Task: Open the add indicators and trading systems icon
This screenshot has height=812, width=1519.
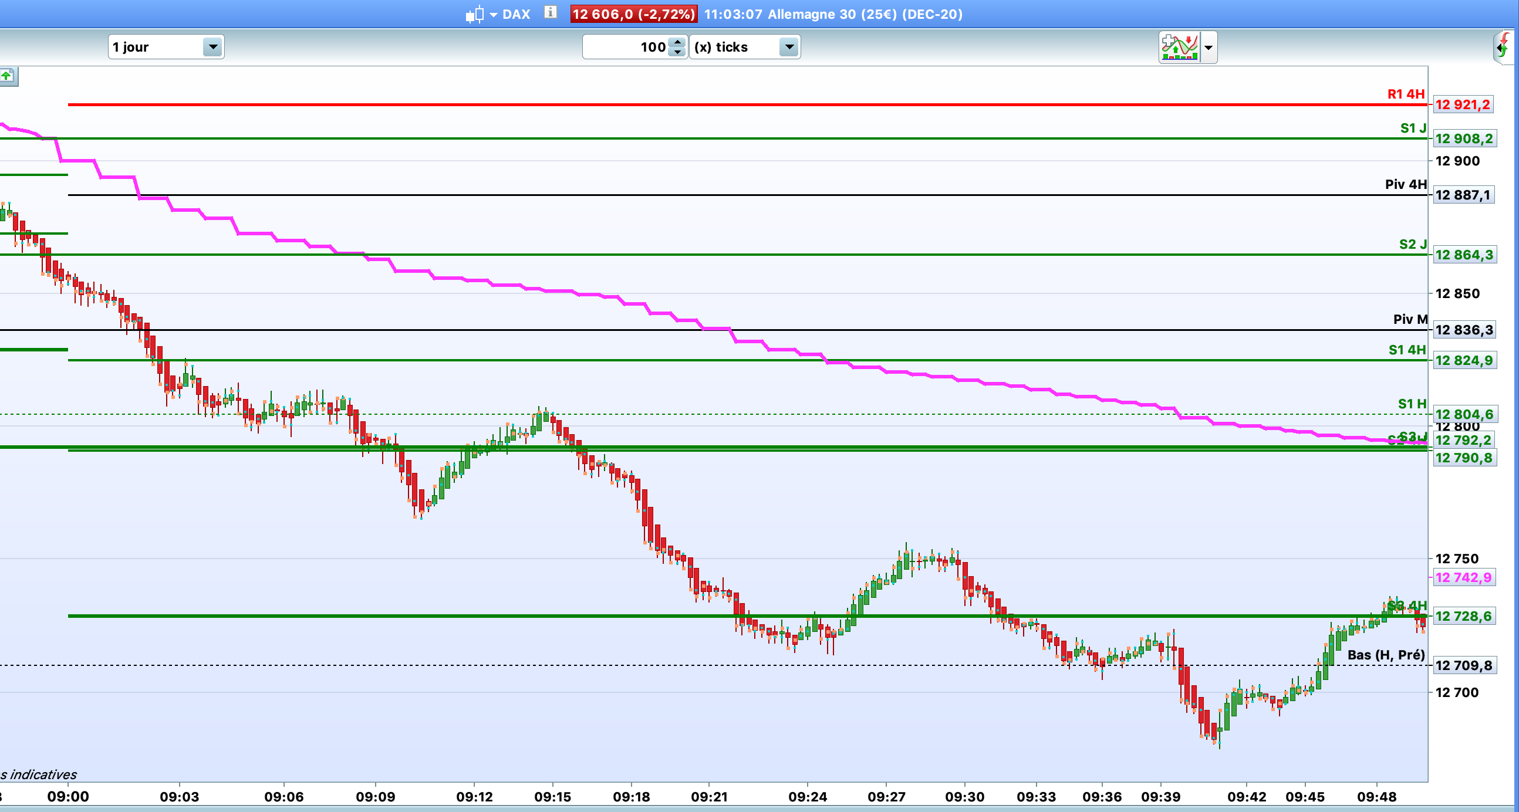Action: pos(1179,47)
